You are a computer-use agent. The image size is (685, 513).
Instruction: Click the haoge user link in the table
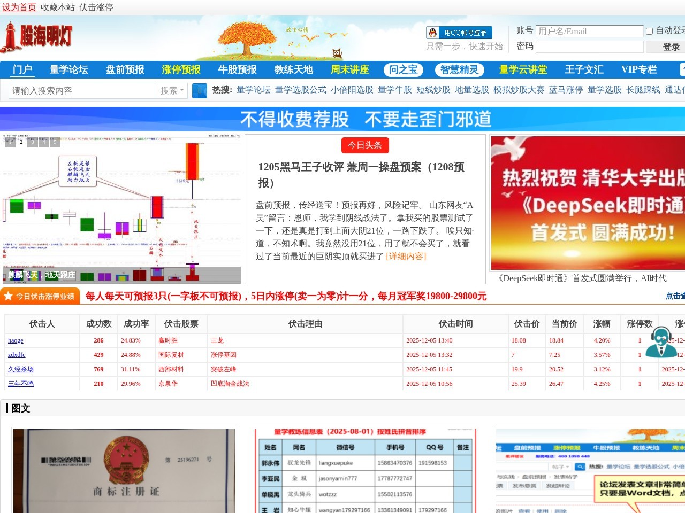click(16, 340)
